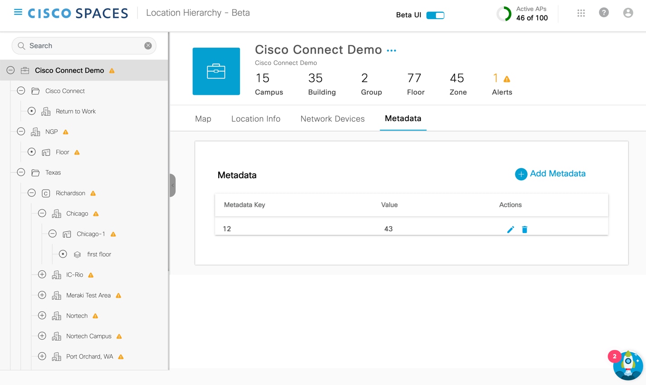Click the building icon beside Return to Work
646x385 pixels.
46,112
